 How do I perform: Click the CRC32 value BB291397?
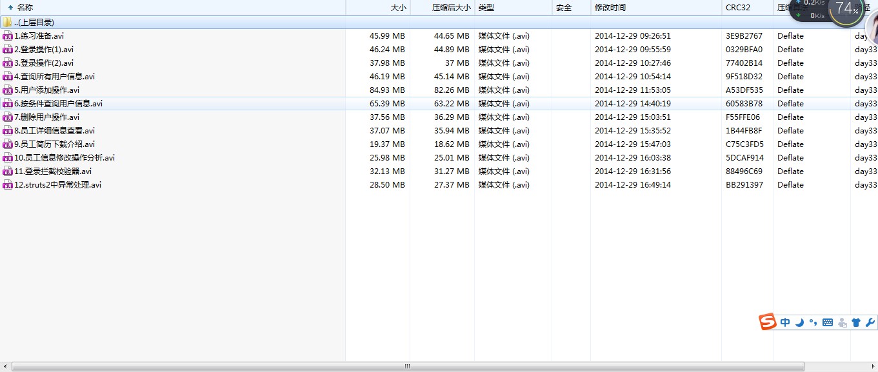(744, 185)
